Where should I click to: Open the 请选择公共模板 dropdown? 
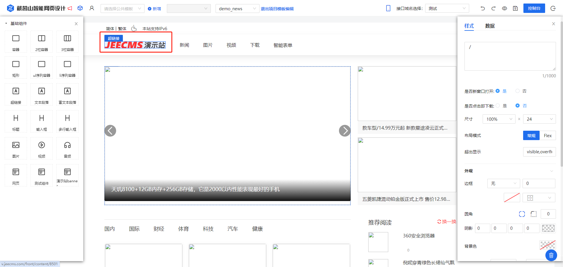point(122,9)
